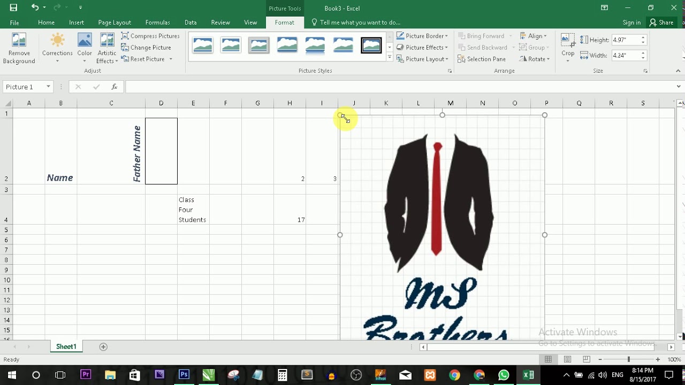
Task: Open the Corrections options
Action: point(57,49)
